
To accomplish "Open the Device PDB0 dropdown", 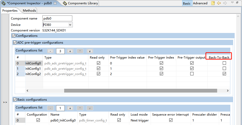I will tap(70, 25).
